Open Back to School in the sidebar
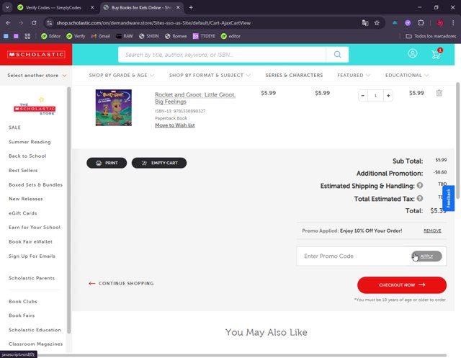The image size is (461, 358). [x=27, y=156]
